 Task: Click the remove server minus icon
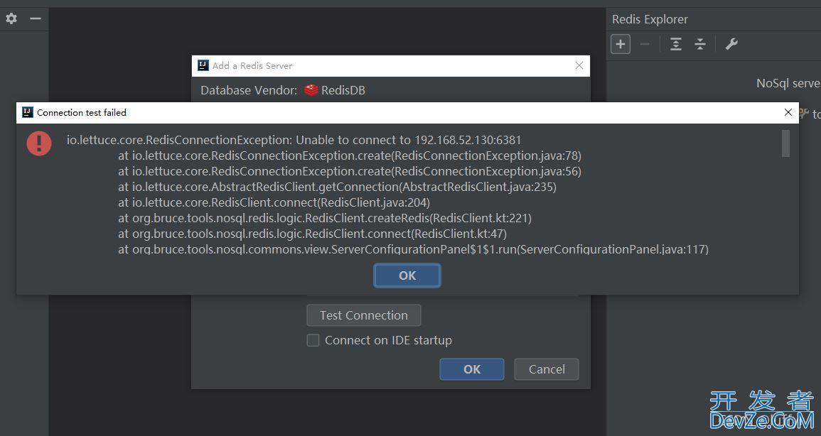645,44
